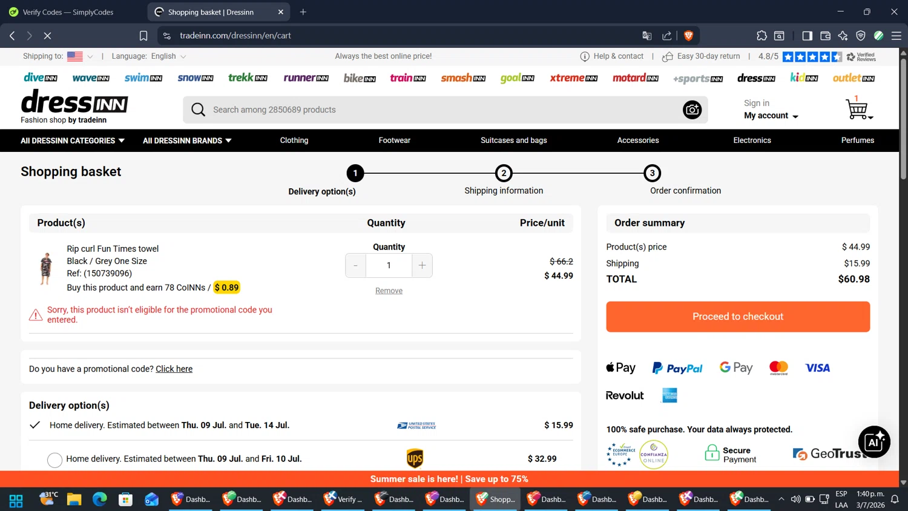Toggle the browser sidebar panel icon
Image resolution: width=908 pixels, height=511 pixels.
pyautogui.click(x=807, y=36)
